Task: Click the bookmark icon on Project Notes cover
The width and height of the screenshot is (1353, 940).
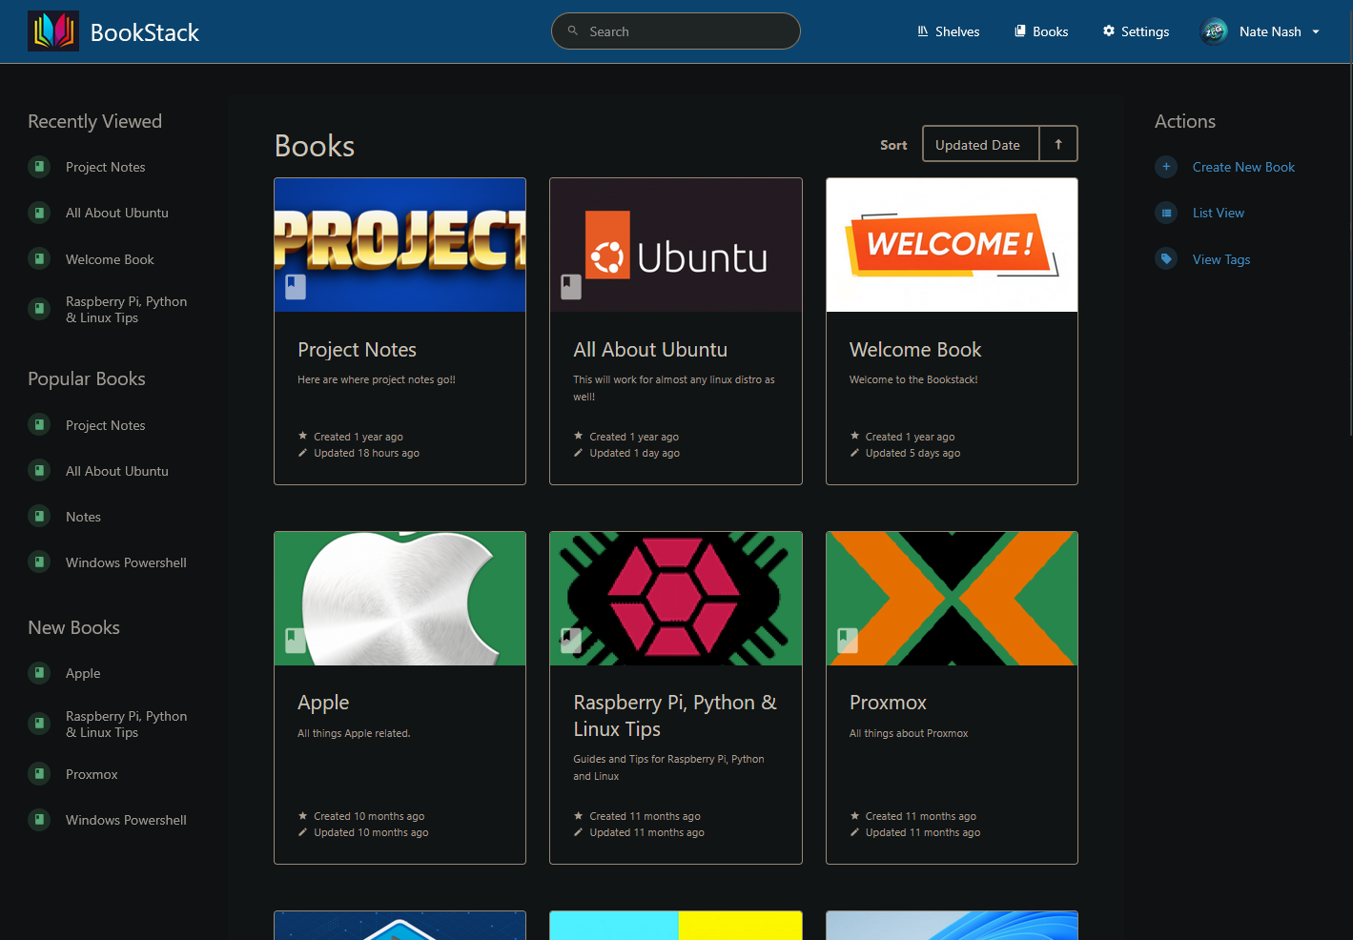Action: pos(296,287)
